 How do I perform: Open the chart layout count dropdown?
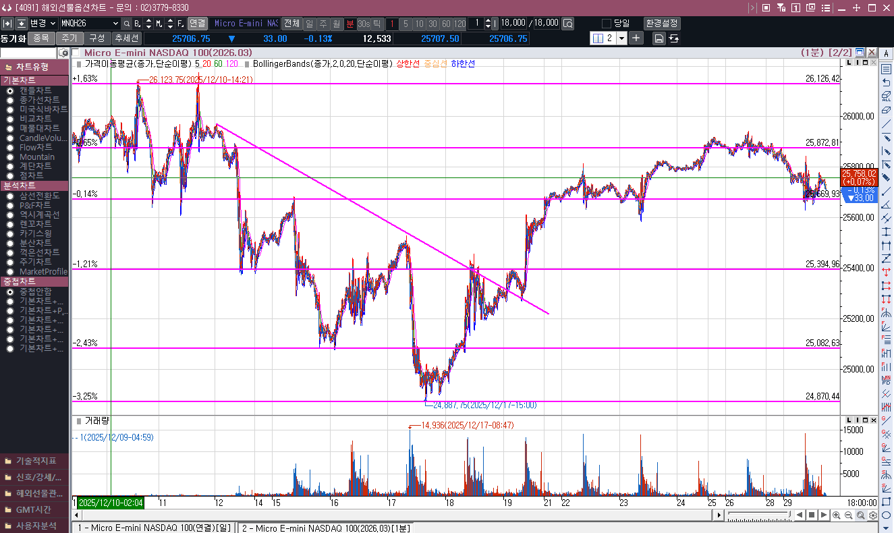click(x=621, y=38)
